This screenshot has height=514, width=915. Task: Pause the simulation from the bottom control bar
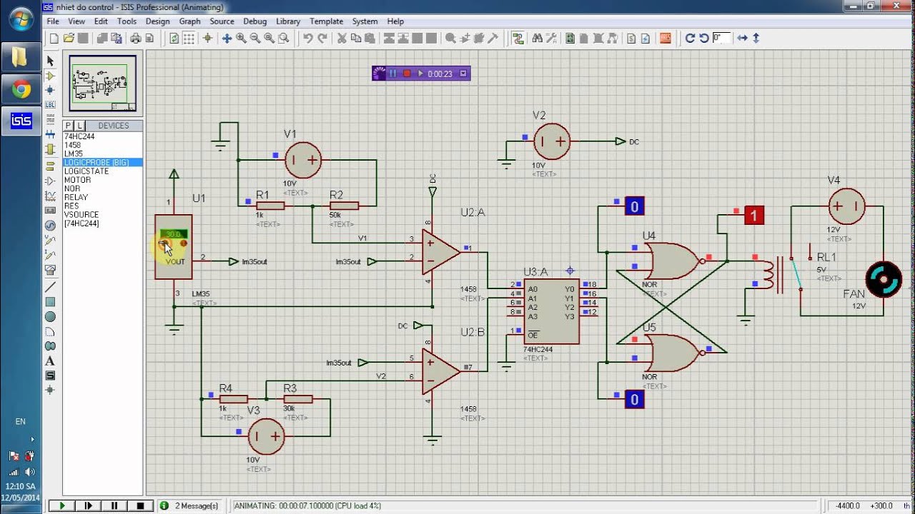click(x=114, y=506)
